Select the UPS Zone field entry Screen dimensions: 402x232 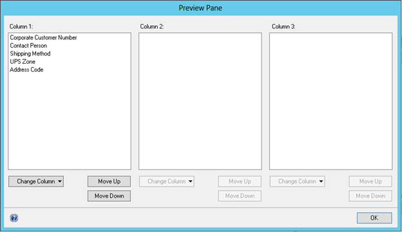click(x=23, y=61)
